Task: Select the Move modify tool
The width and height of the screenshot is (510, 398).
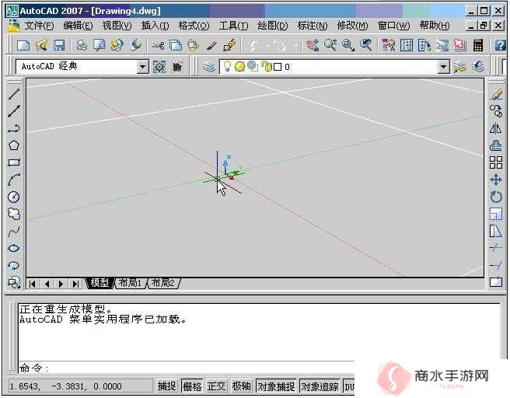Action: coord(496,180)
